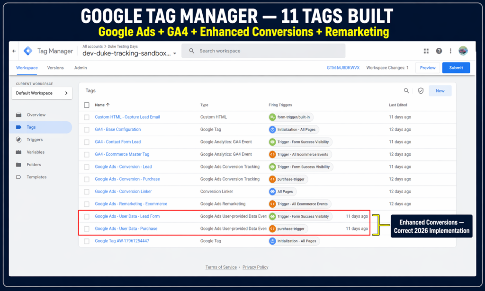Toggle the select-all checkbox in Name header

[x=87, y=105]
